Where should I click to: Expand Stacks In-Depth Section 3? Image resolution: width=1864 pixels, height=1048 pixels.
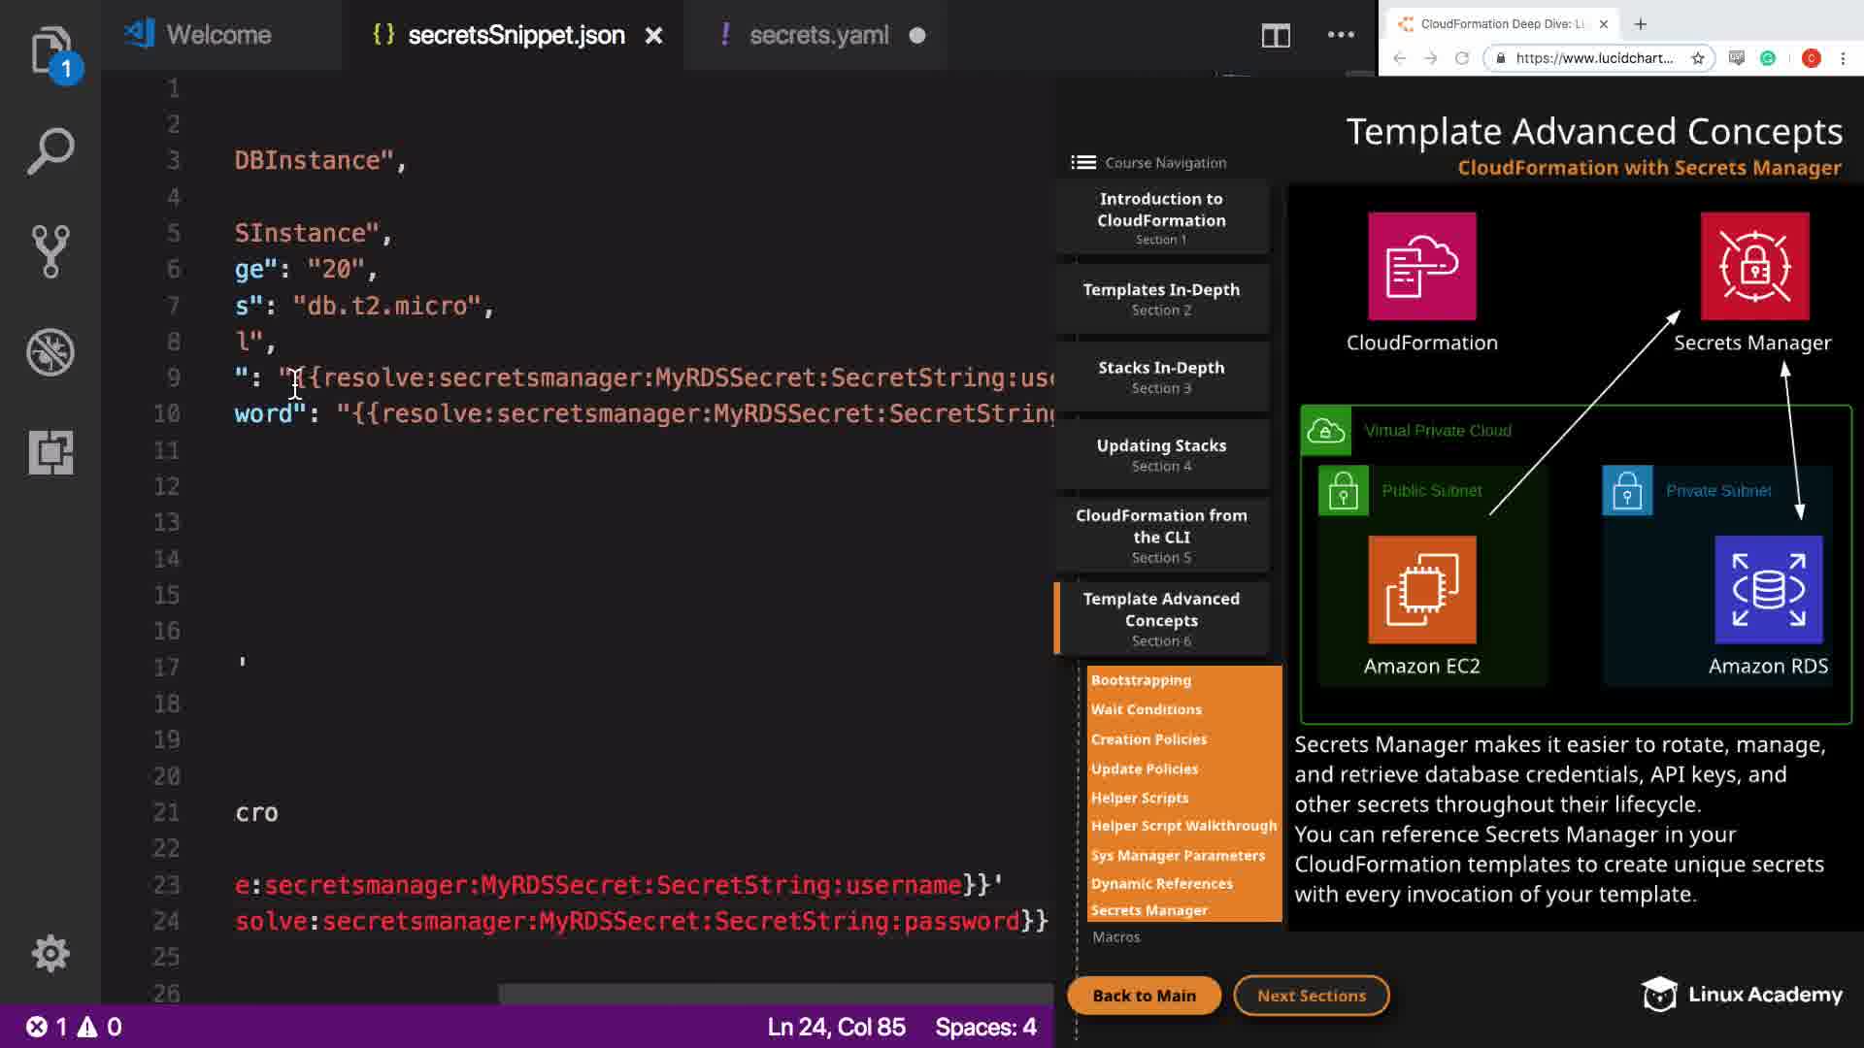(1161, 377)
